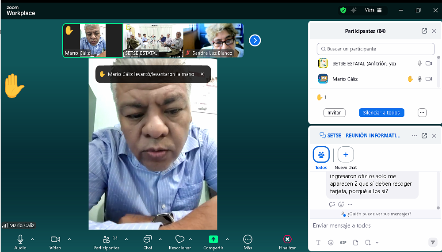Viewport: 442px width, 252px height.
Task: Click the Silenciar a todos button
Action: [x=381, y=113]
